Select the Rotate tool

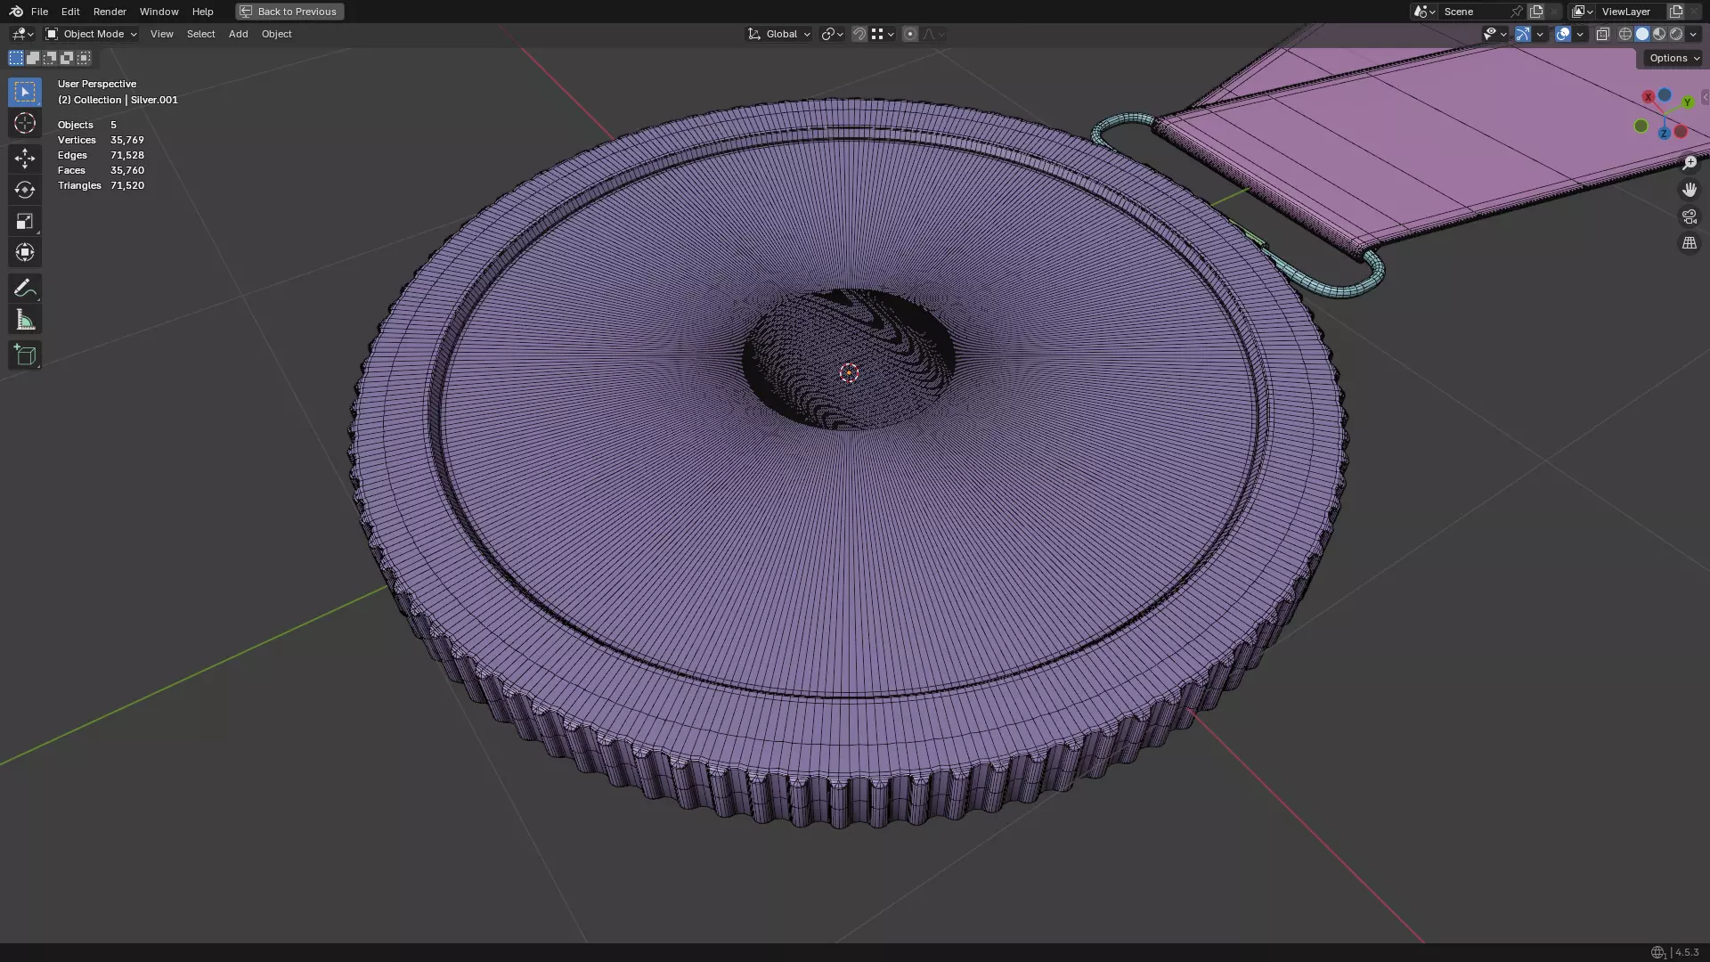pyautogui.click(x=25, y=190)
